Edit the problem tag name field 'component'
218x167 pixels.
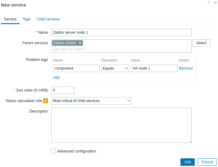point(76,68)
